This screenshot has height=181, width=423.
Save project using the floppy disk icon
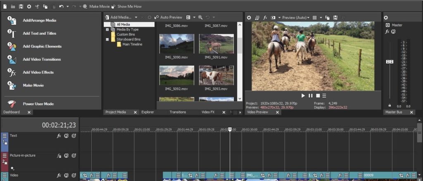[x=21, y=7]
